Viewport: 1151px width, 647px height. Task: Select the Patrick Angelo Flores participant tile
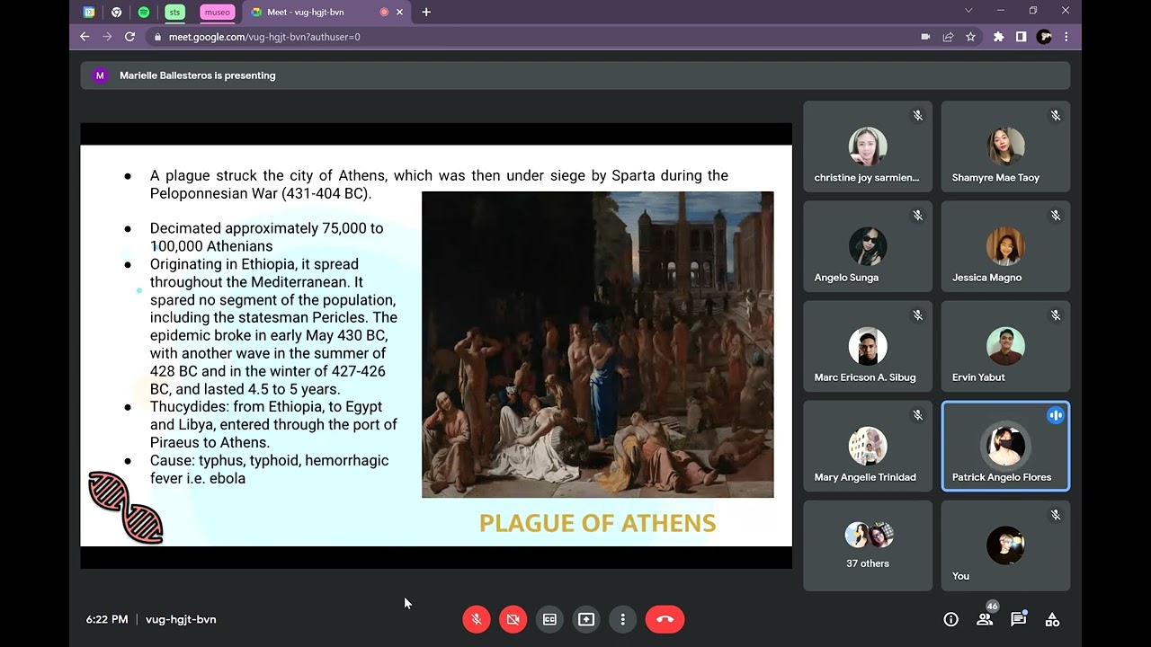(1005, 446)
